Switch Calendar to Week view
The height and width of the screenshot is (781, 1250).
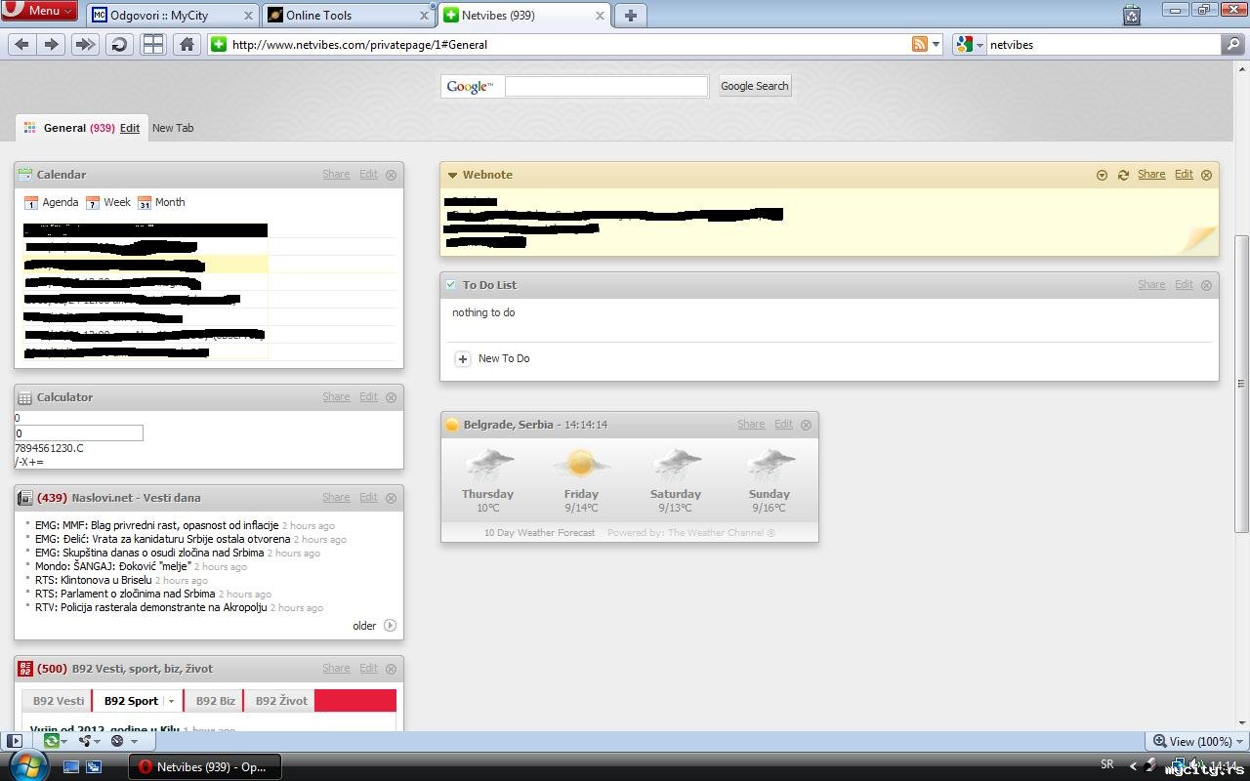(x=108, y=202)
